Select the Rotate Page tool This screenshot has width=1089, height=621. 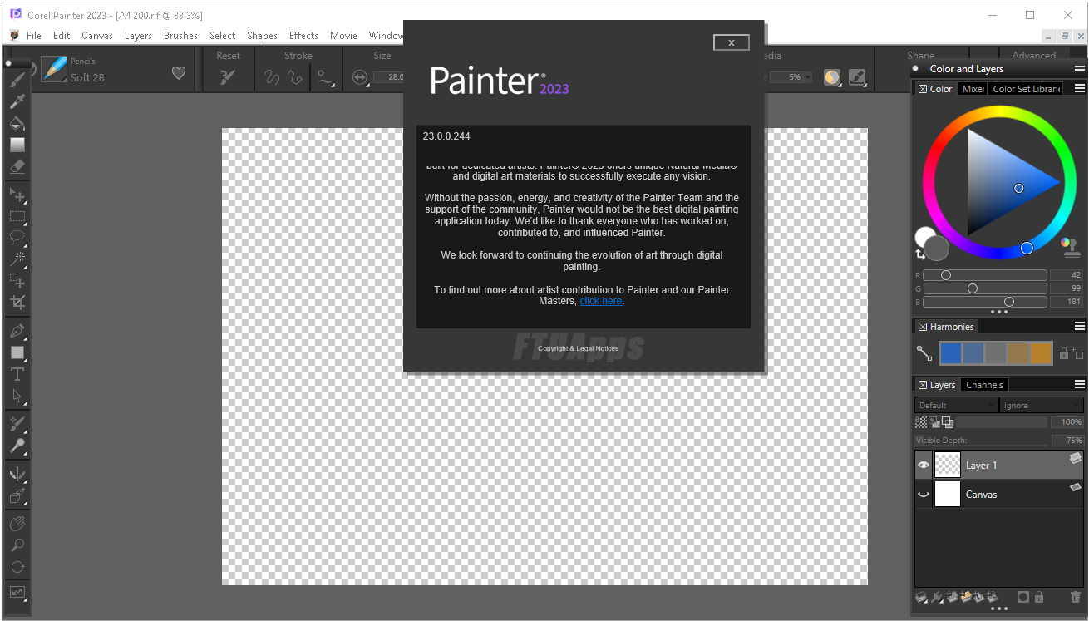pyautogui.click(x=17, y=568)
